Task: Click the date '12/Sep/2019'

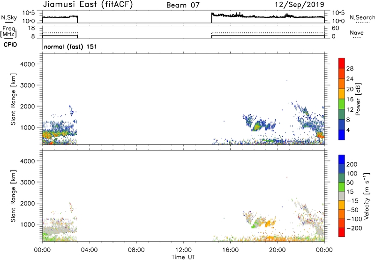Action: pyautogui.click(x=300, y=5)
